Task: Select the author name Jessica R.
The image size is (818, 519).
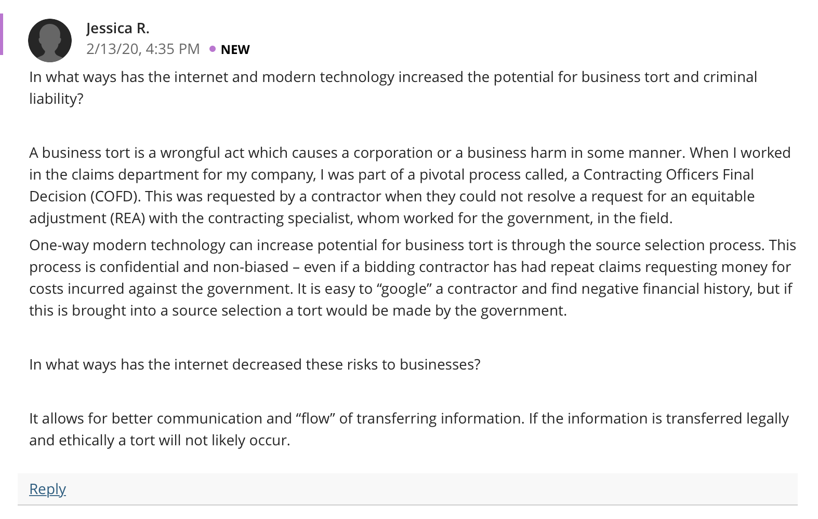Action: 118,28
